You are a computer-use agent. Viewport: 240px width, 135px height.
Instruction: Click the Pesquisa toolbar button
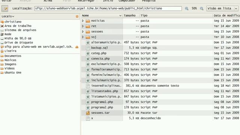click(x=148, y=1)
